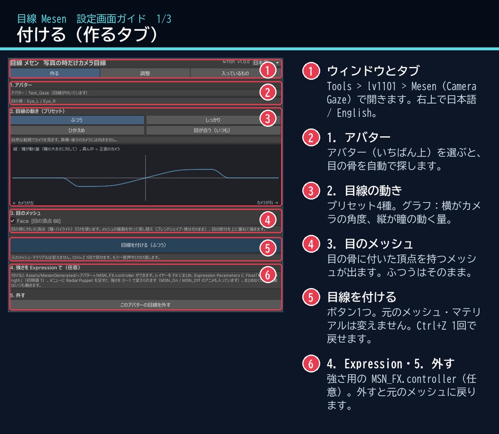Click the 縦：瞳が動く量 graph caption

pyautogui.click(x=66, y=149)
